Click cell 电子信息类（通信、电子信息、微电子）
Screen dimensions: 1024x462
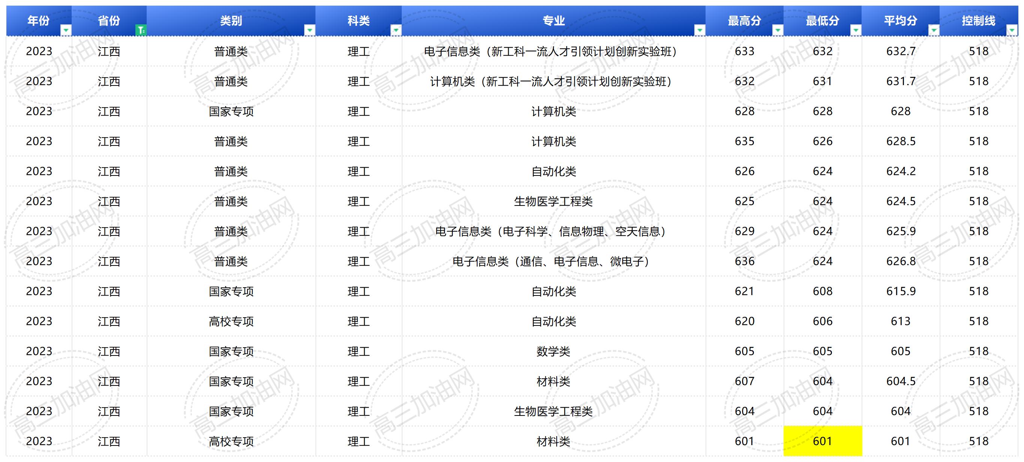tap(554, 261)
